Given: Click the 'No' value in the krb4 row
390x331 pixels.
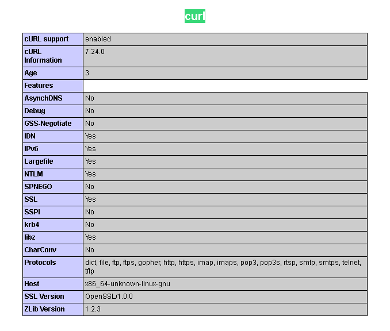Looking at the screenshot, I should point(90,225).
